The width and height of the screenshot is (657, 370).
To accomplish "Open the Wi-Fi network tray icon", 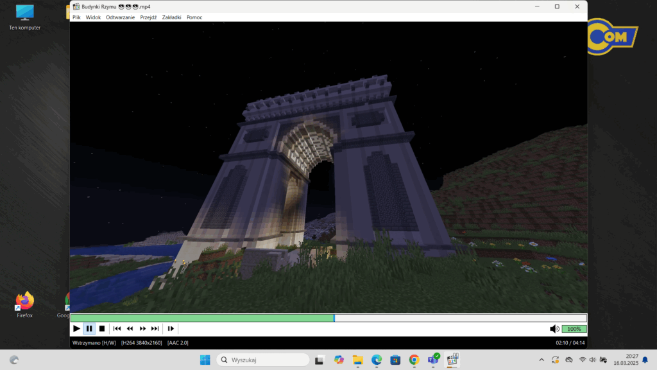I will (583, 360).
